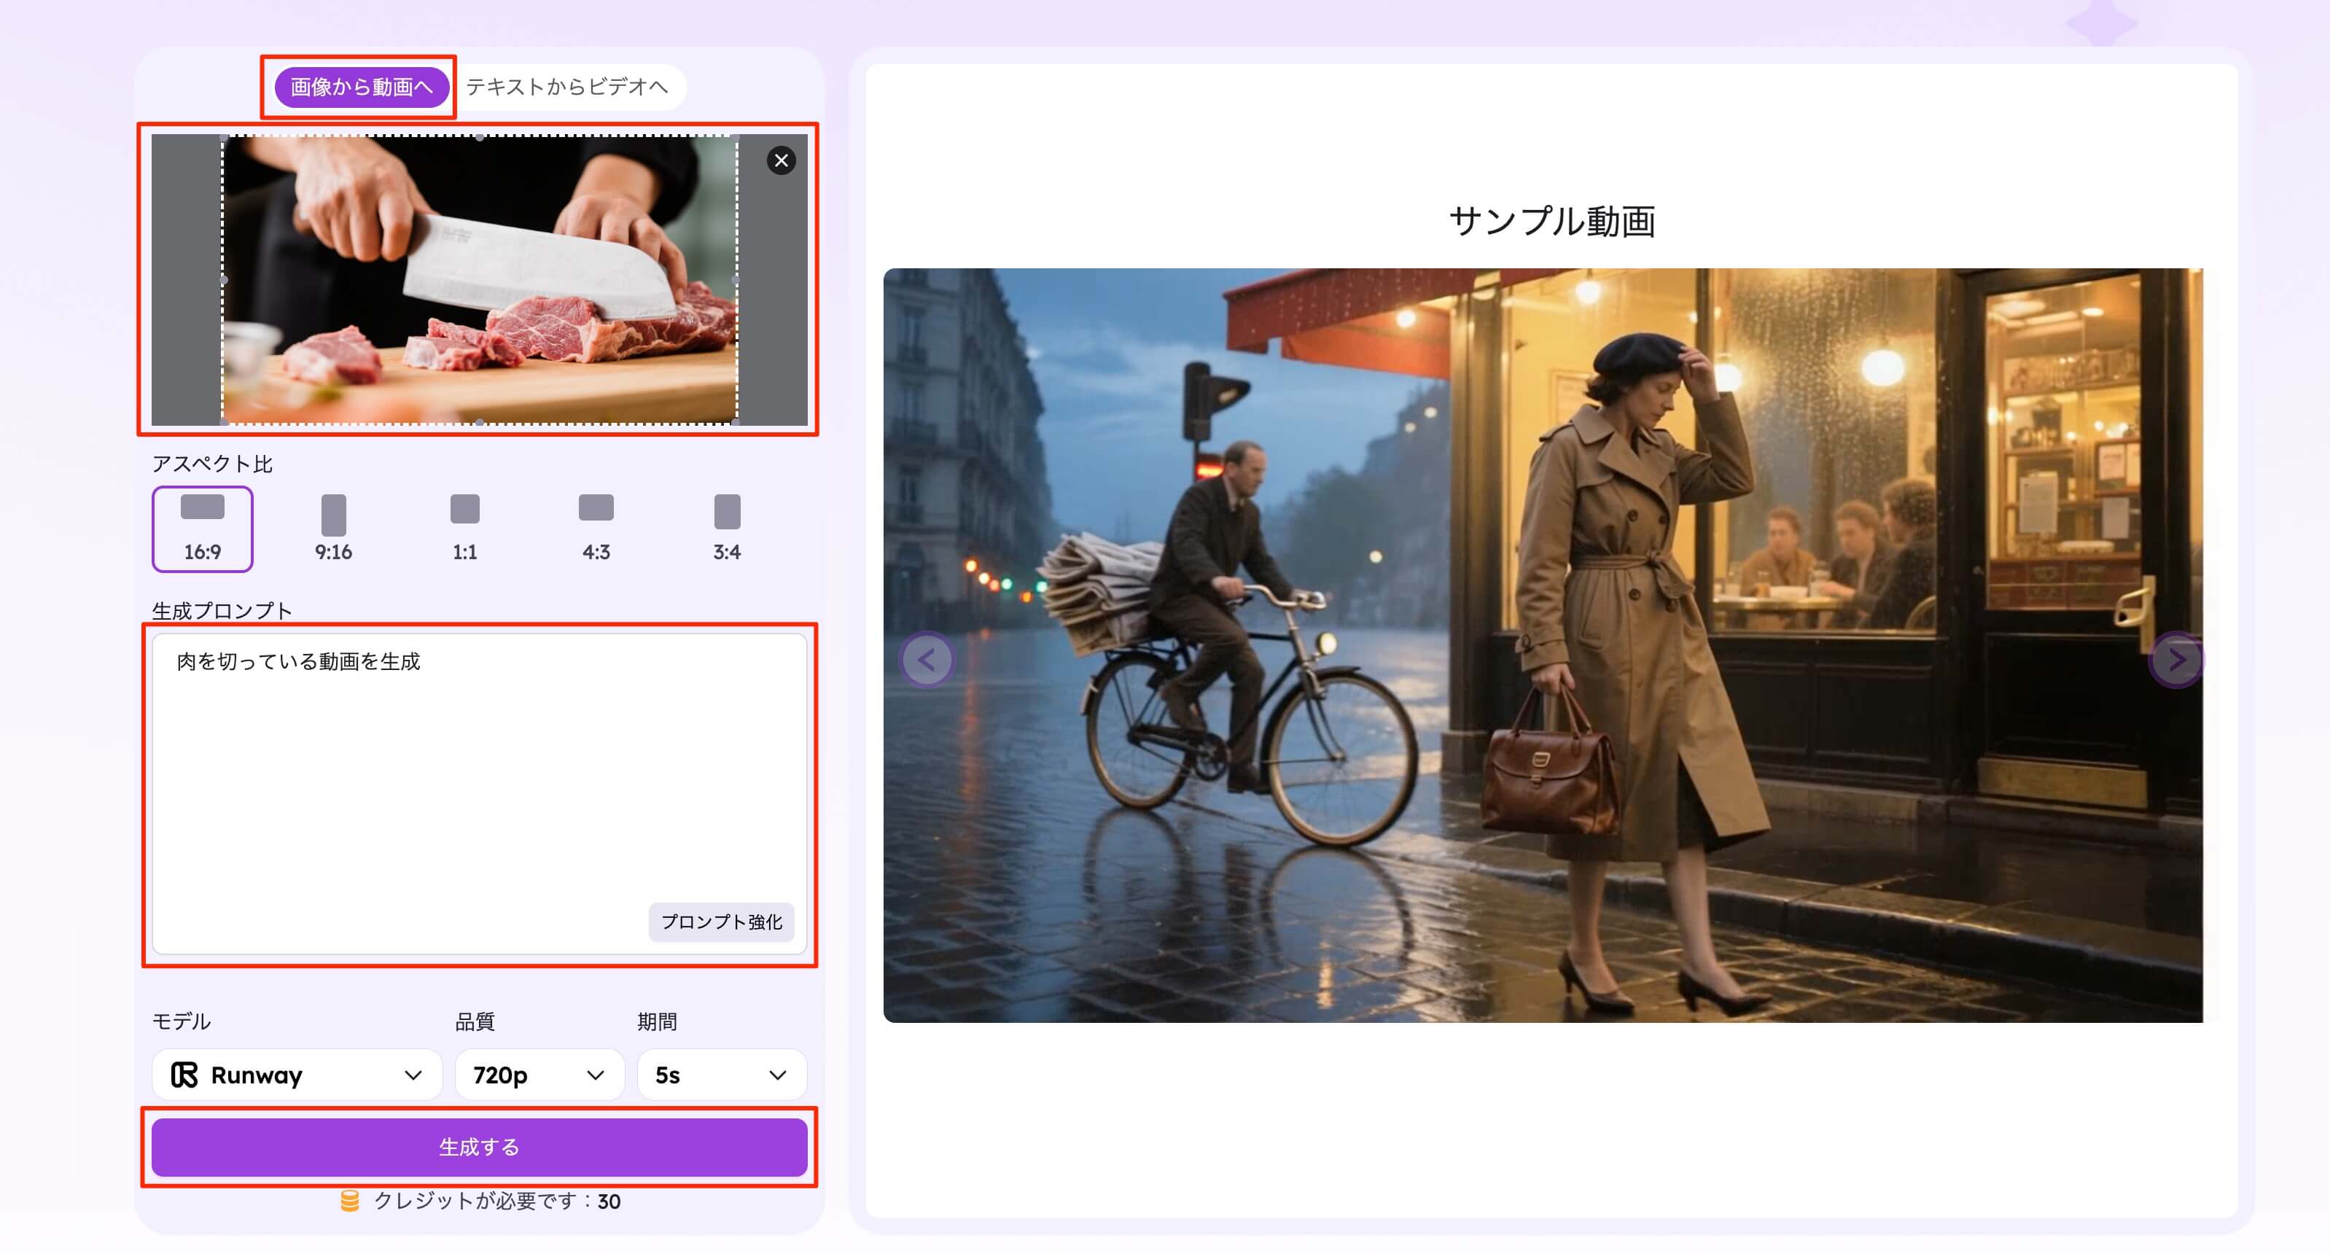
Task: Click the プロンプト強化 button
Action: coord(722,923)
